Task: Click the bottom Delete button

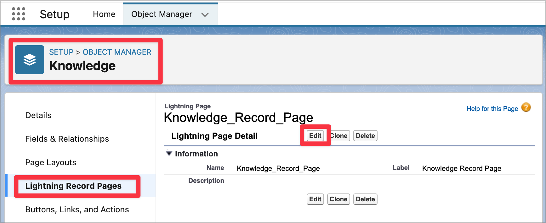Action: pos(365,199)
